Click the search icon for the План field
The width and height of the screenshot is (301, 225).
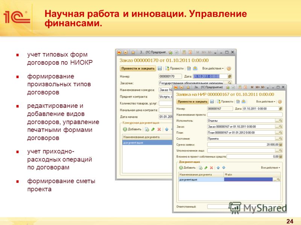280,133
